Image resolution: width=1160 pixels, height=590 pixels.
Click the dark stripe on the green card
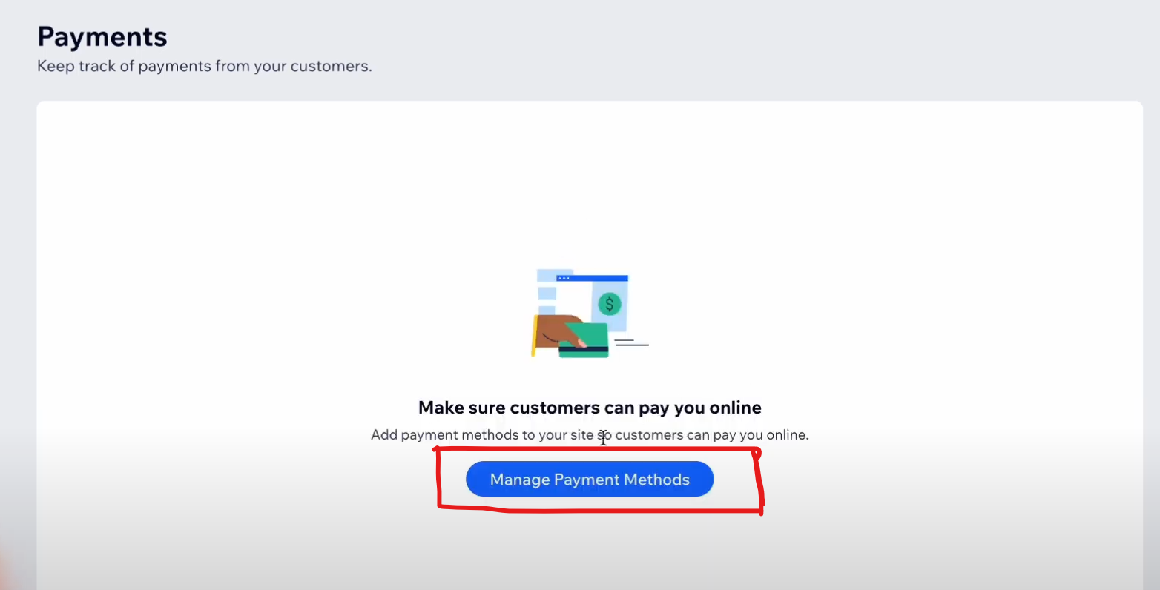coord(583,348)
